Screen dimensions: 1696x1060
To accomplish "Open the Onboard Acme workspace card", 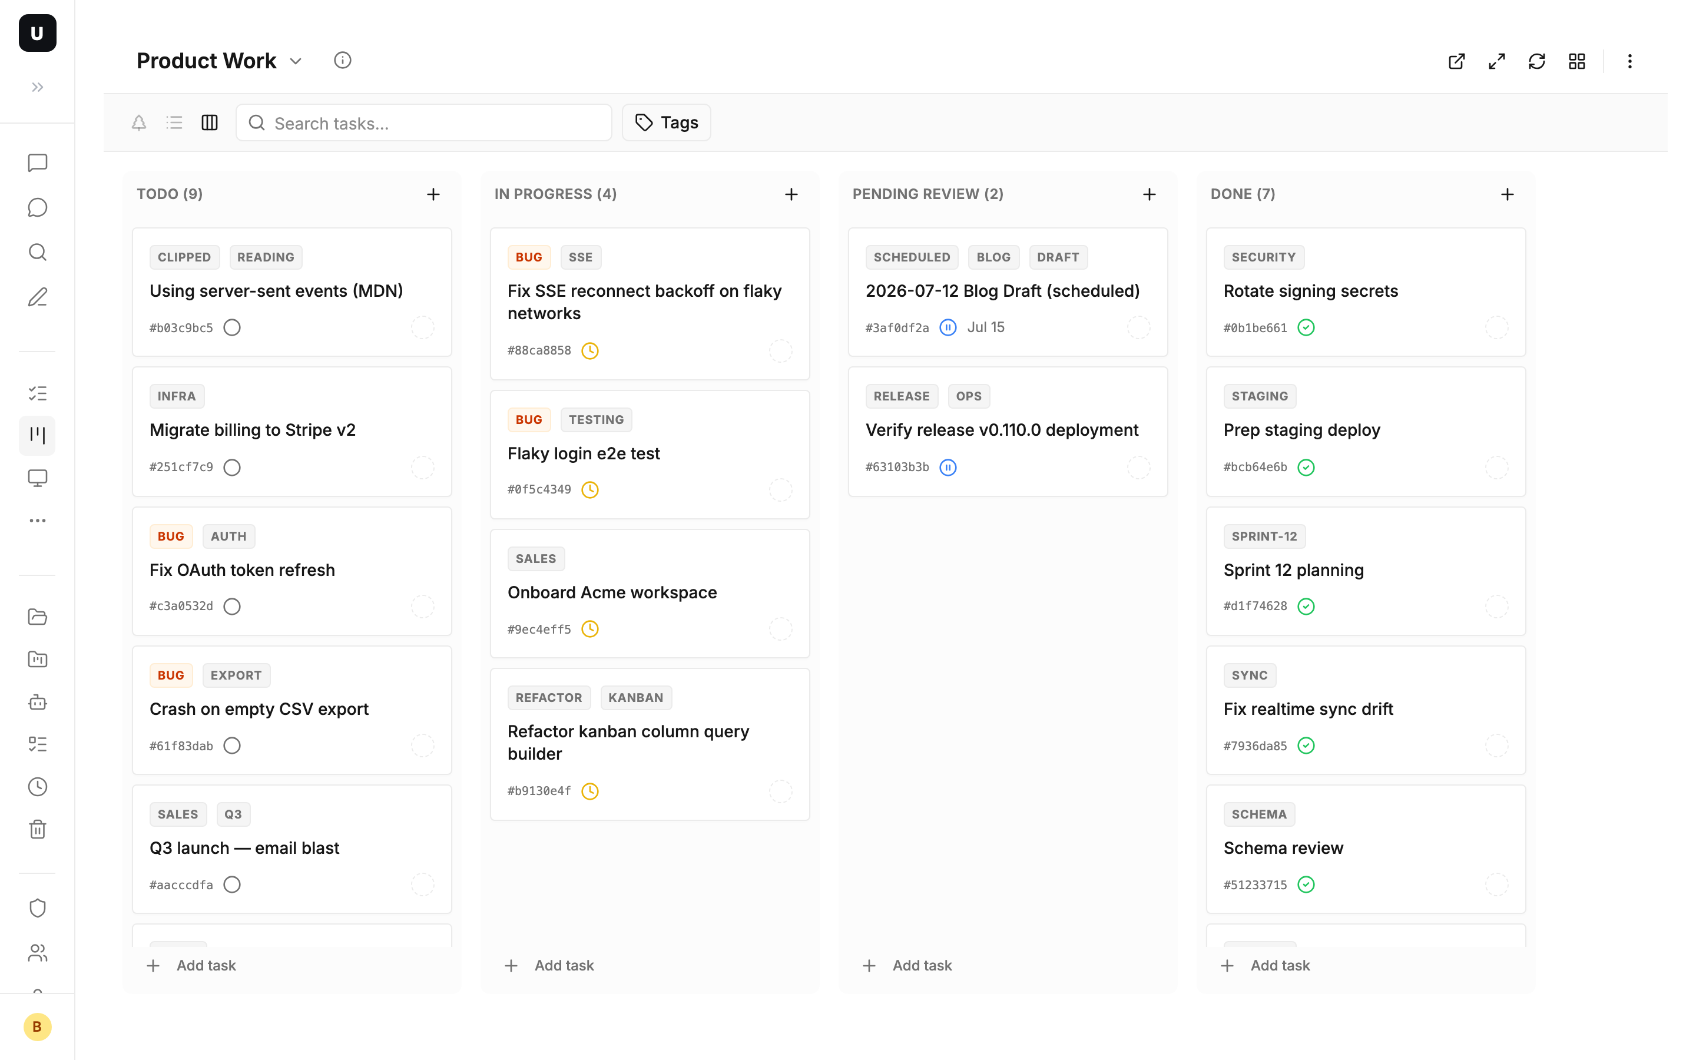I will coord(650,593).
